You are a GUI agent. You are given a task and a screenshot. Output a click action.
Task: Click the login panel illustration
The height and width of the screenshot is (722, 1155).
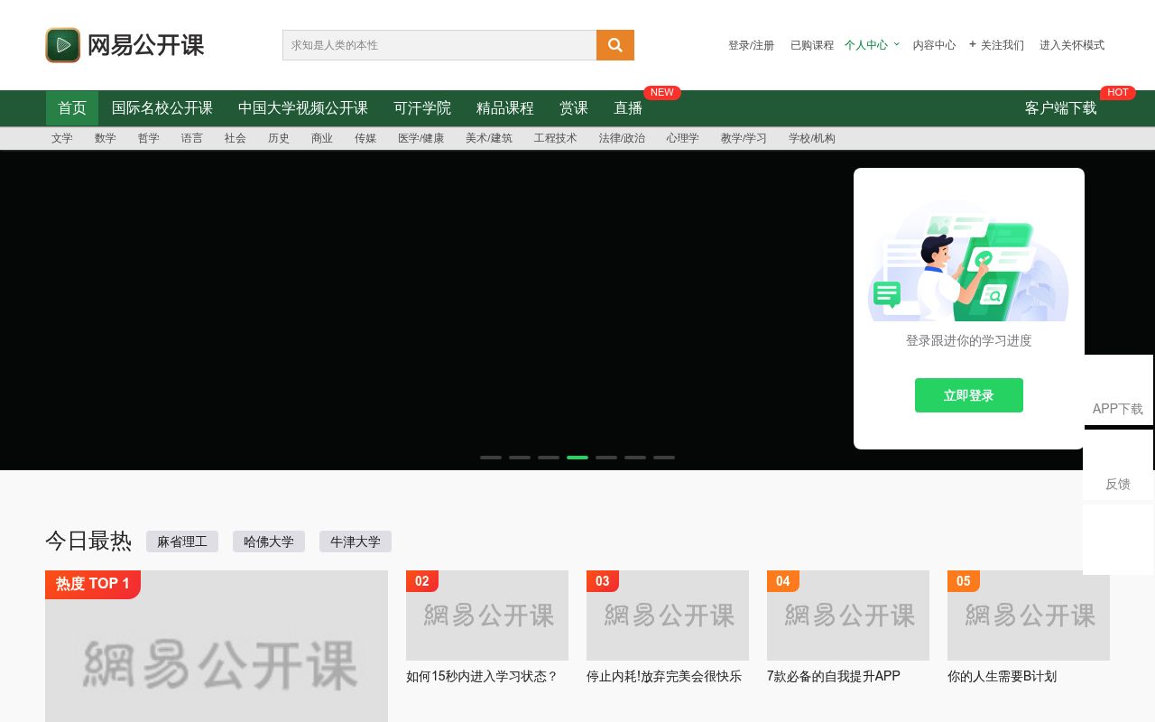[968, 260]
